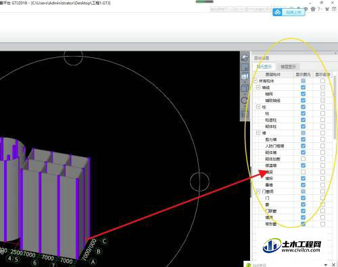Click the bottom icon in vertical view toolbar
Screen dimensions: 338x267
tap(245, 114)
